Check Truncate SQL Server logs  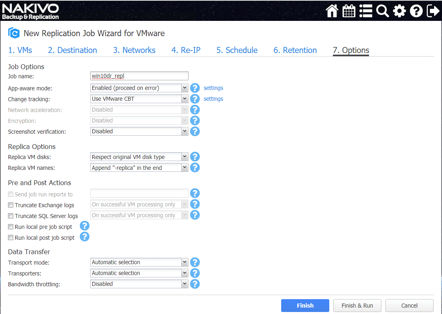[x=10, y=216]
